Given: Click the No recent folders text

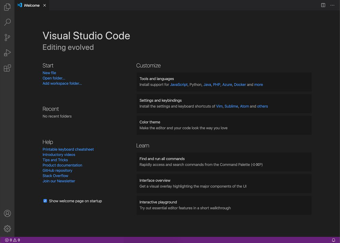Looking at the screenshot, I should [x=57, y=116].
